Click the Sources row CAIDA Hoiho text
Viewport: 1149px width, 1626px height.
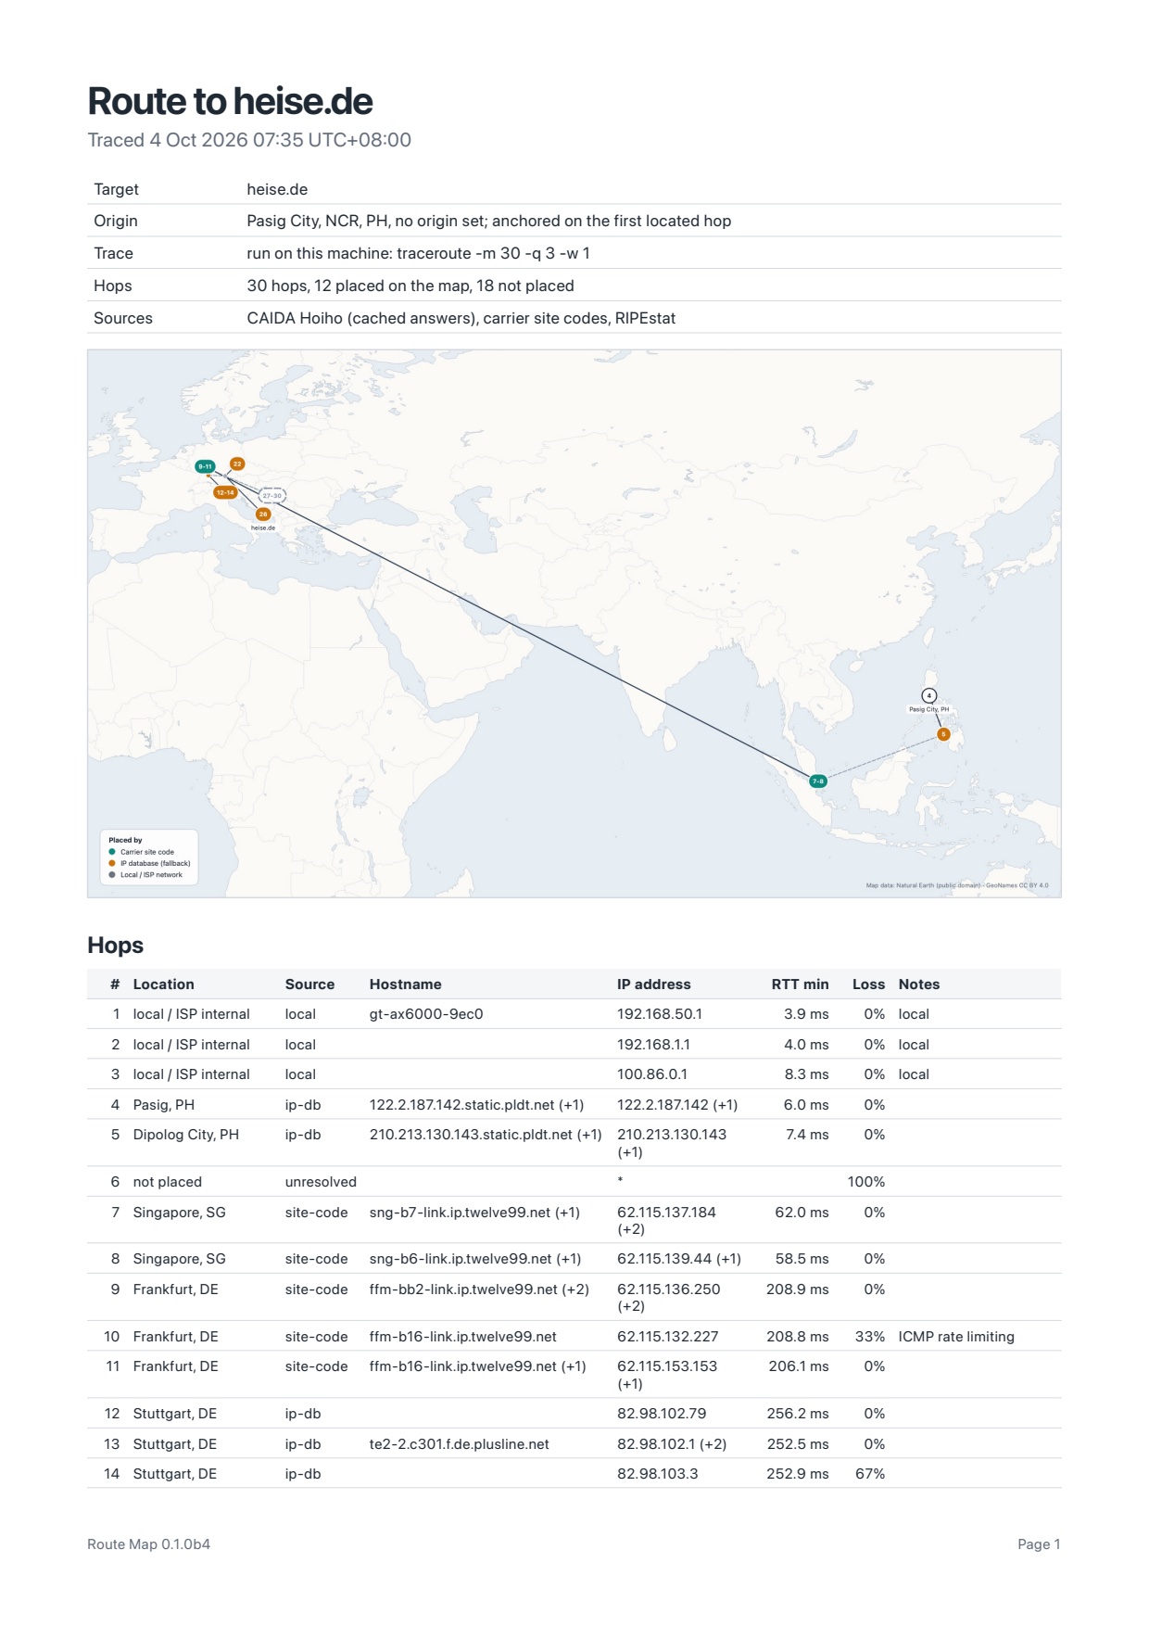coord(461,318)
